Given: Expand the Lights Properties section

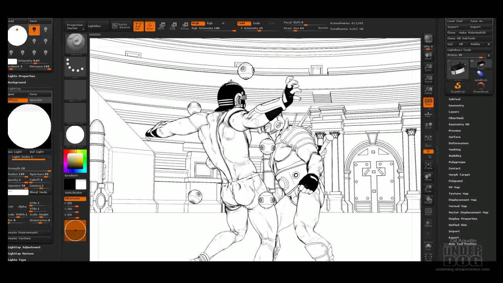Looking at the screenshot, I should click(x=21, y=76).
